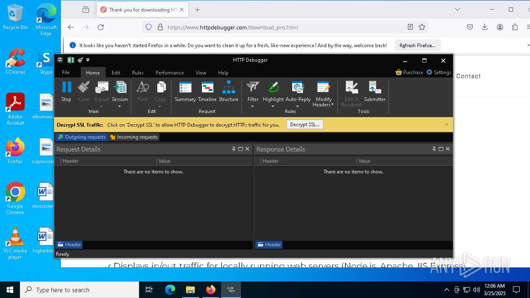Reload the page in Firefox
The image size is (530, 298).
click(x=101, y=27)
